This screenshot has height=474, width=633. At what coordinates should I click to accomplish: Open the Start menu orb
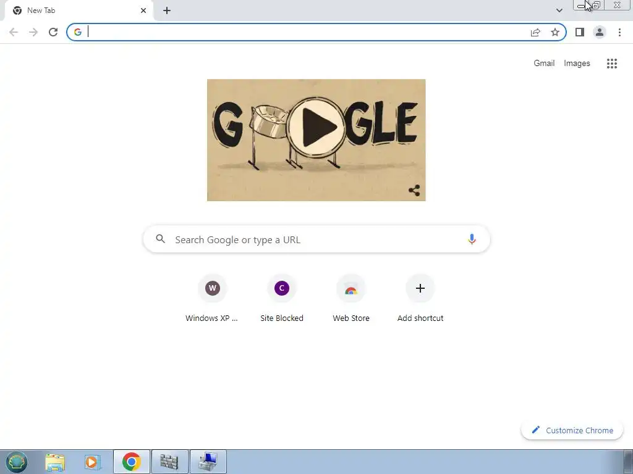point(17,462)
